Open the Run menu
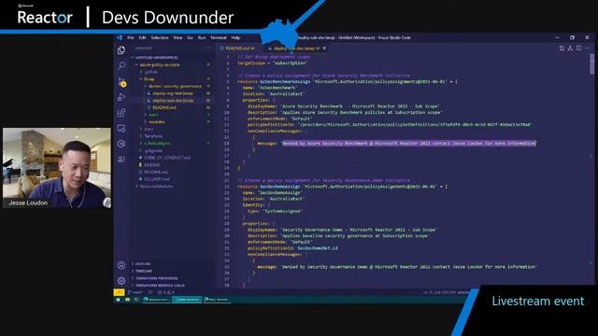The width and height of the screenshot is (598, 336). tap(202, 37)
